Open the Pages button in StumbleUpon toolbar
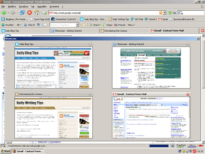205x154 pixels. [107, 25]
